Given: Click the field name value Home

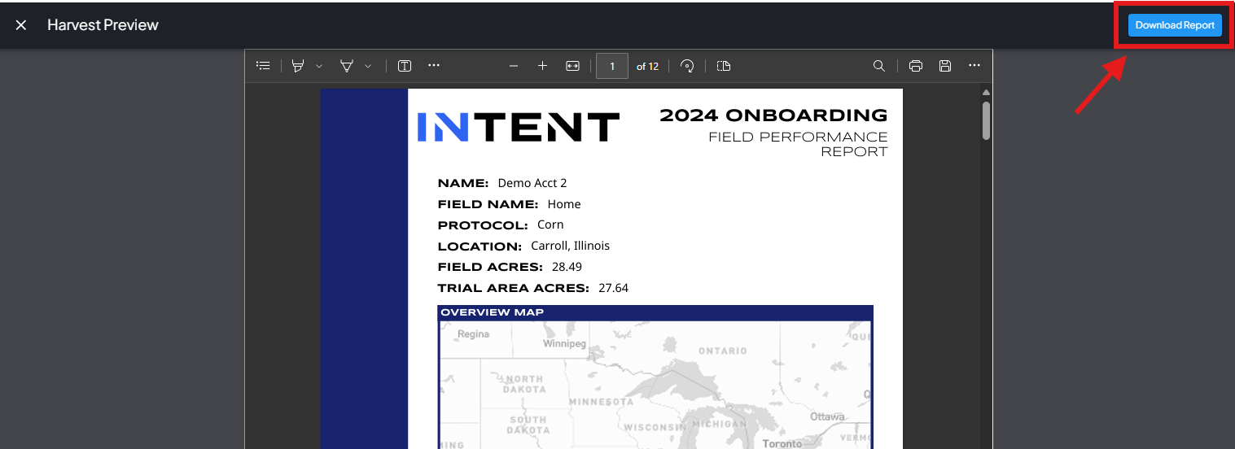Looking at the screenshot, I should (x=564, y=204).
